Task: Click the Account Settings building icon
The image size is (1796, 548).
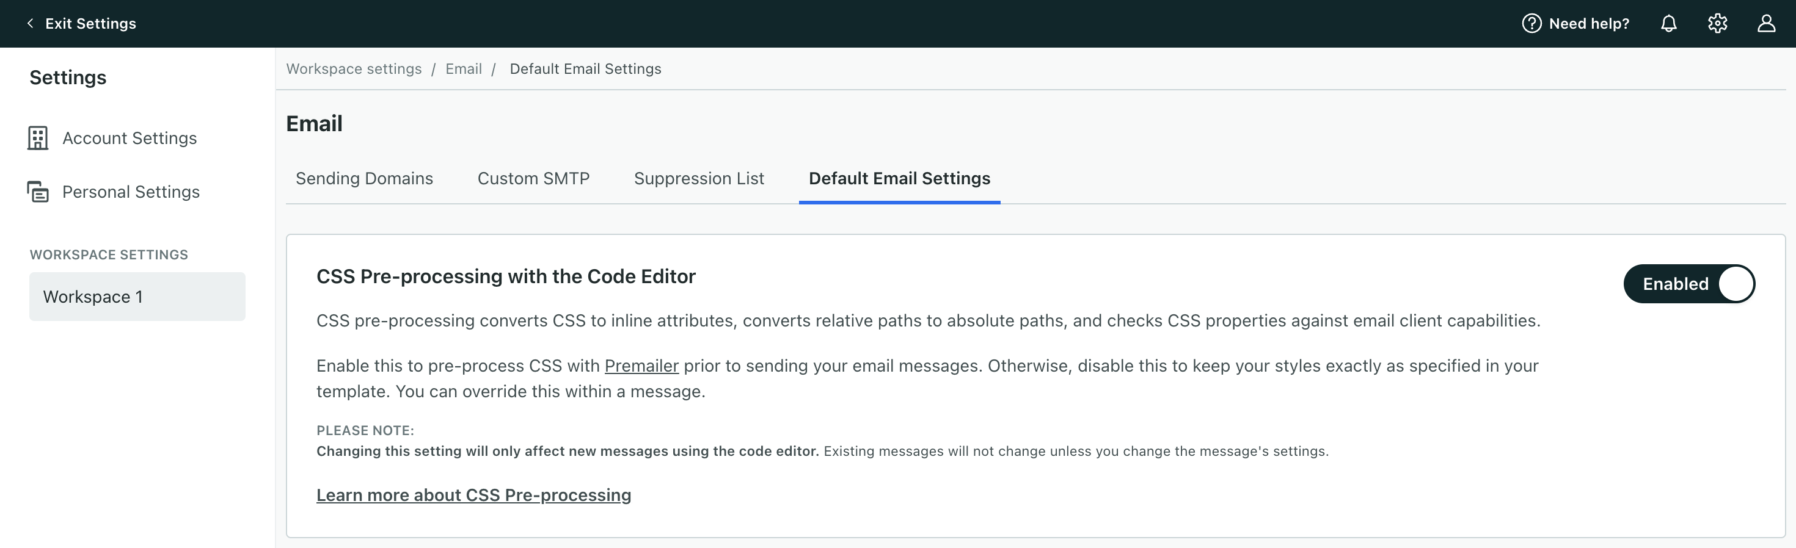Action: point(38,138)
